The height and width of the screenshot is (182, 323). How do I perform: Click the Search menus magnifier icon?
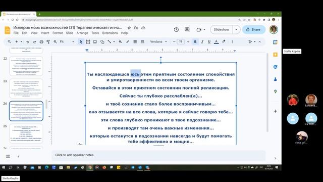click(x=10, y=41)
